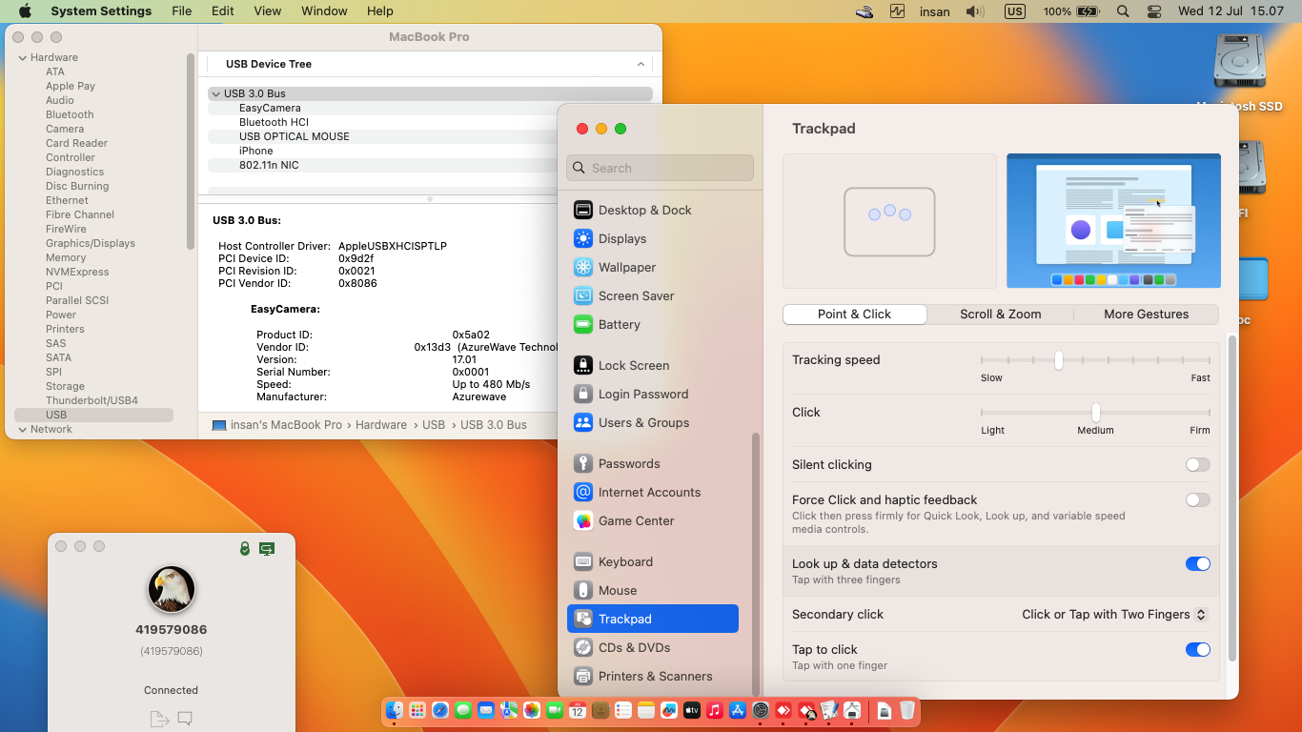The width and height of the screenshot is (1302, 732).
Task: Click the System Settings search field
Action: [660, 168]
